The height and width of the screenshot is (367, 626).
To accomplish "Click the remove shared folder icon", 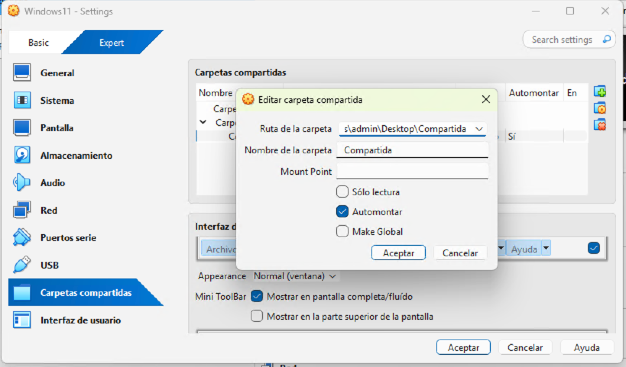I will pyautogui.click(x=600, y=125).
